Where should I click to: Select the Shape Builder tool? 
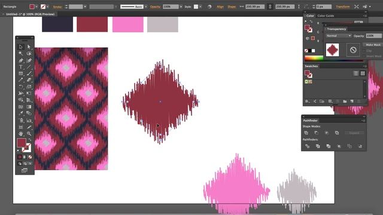[21, 100]
